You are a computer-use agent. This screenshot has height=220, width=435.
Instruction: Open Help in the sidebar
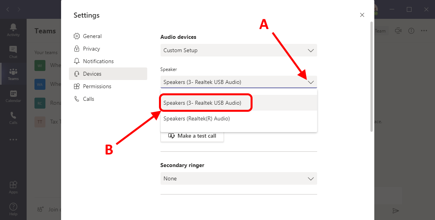point(13,209)
